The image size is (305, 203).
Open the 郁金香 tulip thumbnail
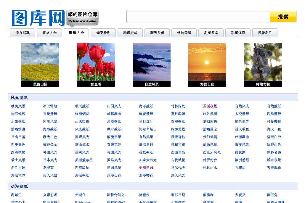point(96,65)
